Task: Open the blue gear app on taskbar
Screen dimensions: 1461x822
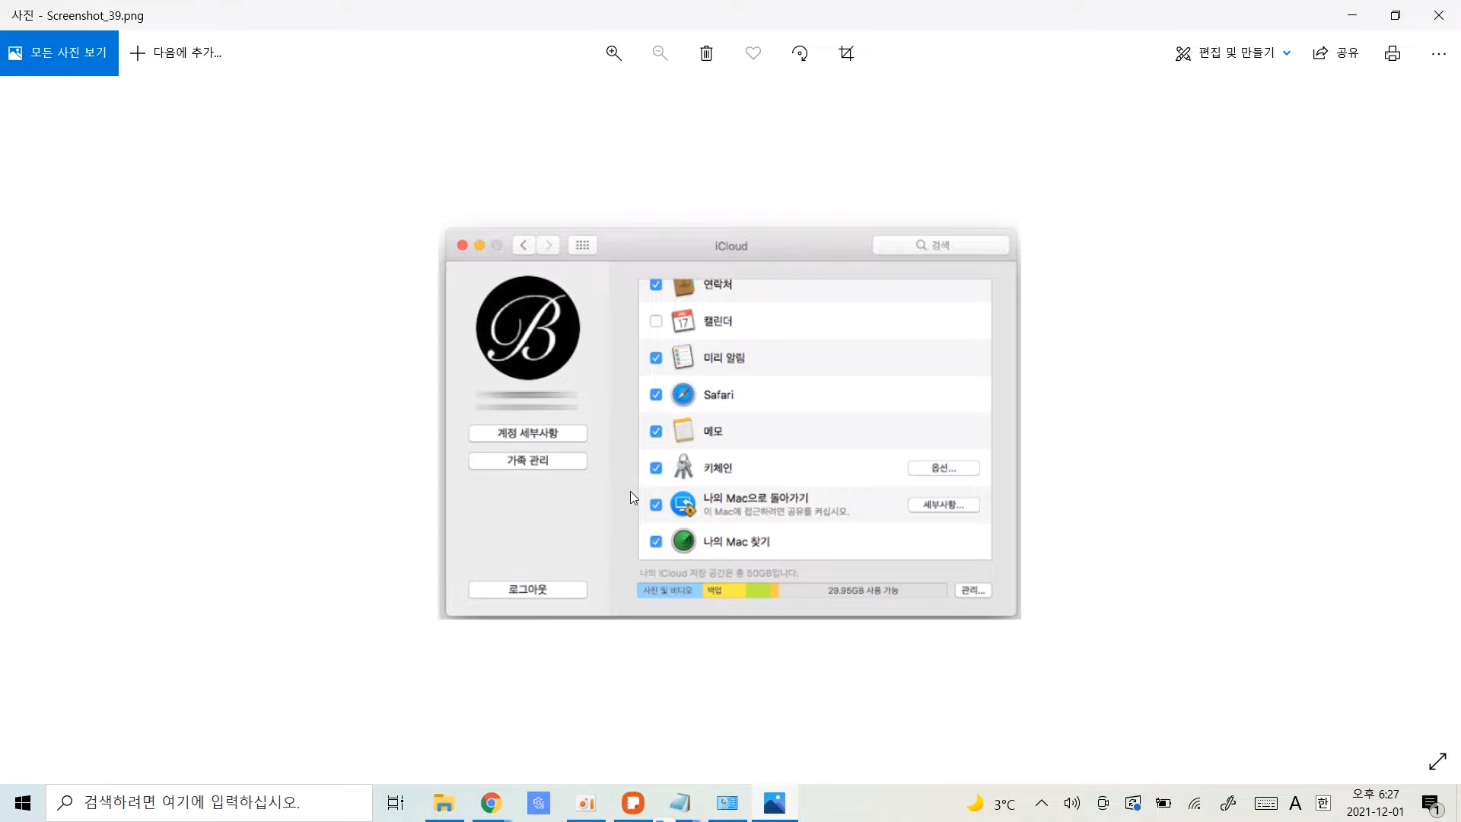Action: click(539, 803)
